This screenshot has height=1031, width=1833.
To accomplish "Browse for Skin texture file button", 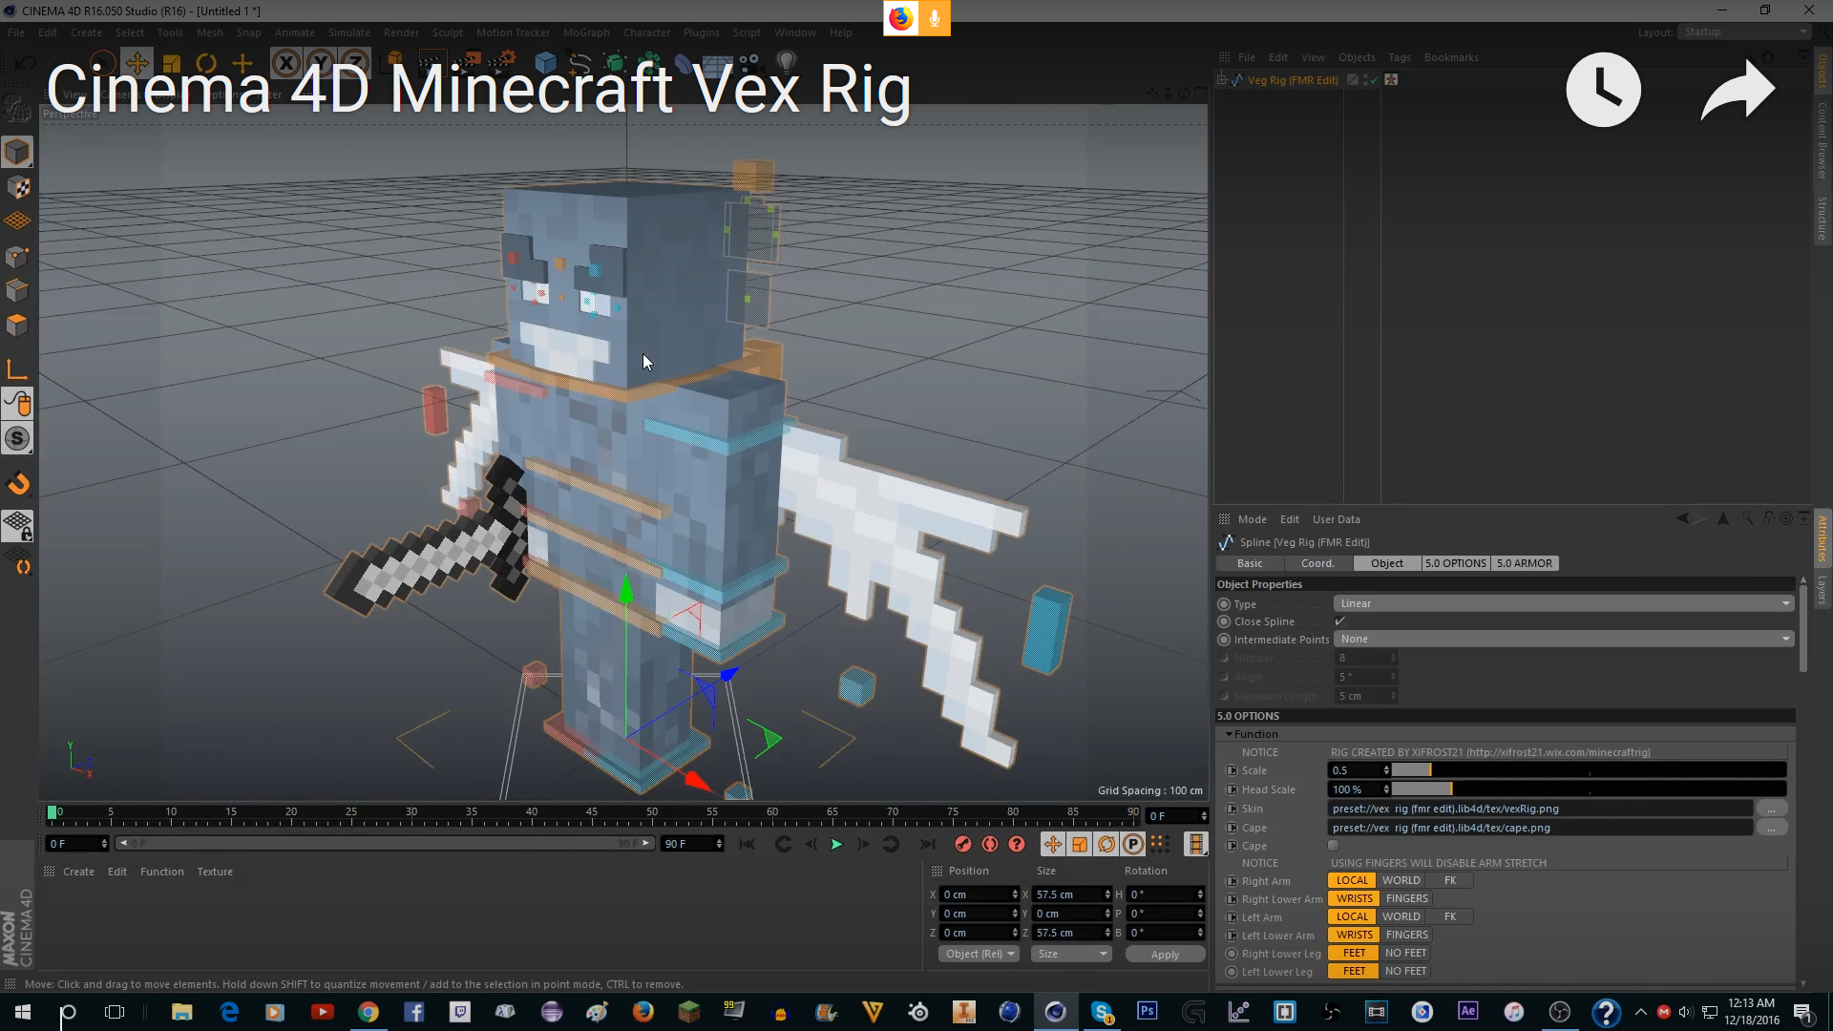I will 1771,809.
